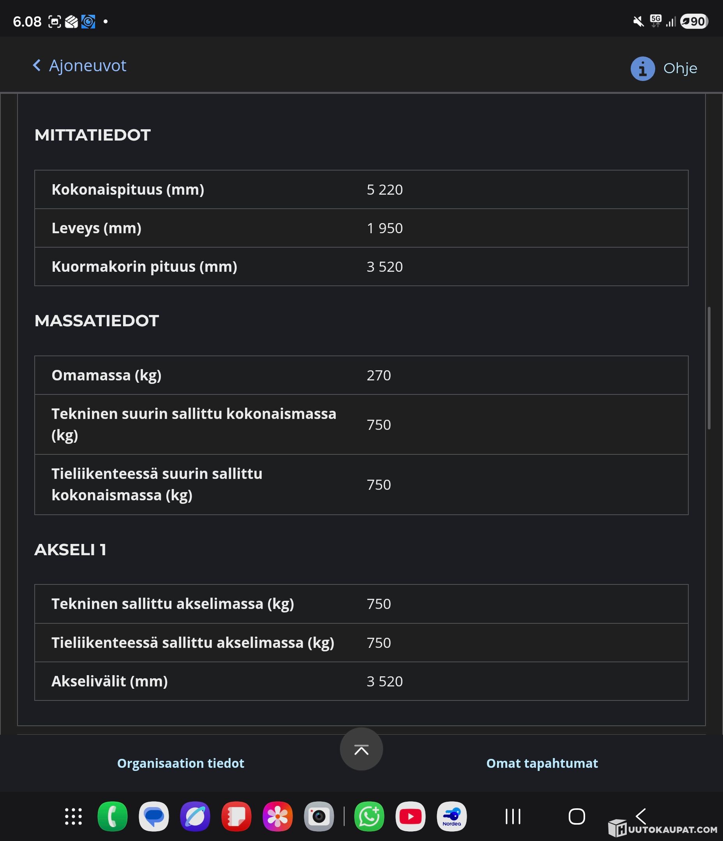Image resolution: width=723 pixels, height=841 pixels.
Task: Launch the Phone app from dock
Action: (x=113, y=816)
